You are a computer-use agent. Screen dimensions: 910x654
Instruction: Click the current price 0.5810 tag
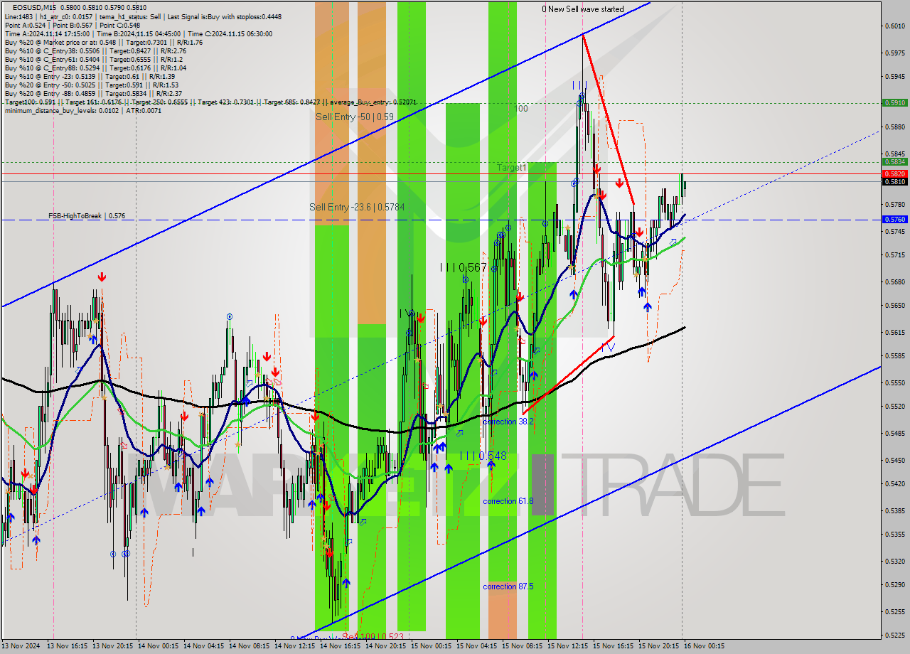[x=895, y=181]
